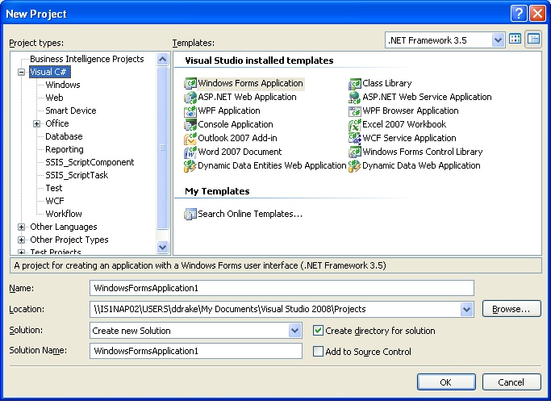
Task: Click the project tree scrollbar down arrow
Action: click(162, 247)
